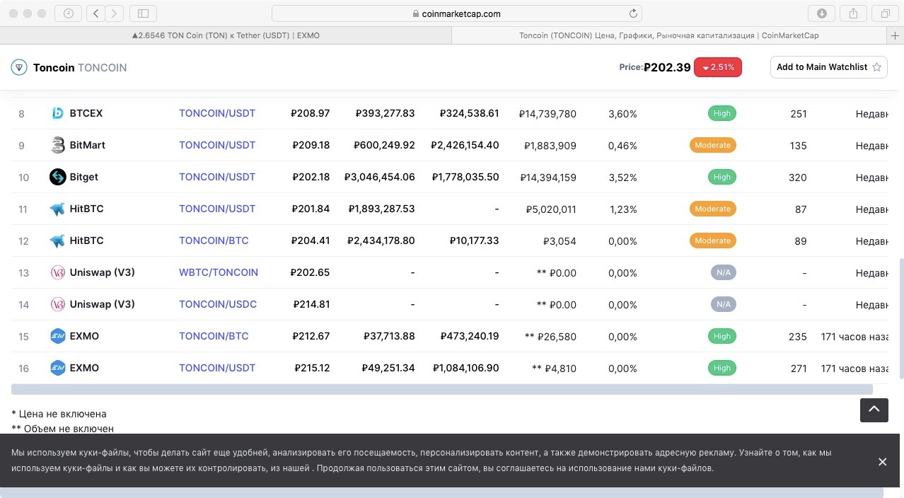
Task: Click the Toncoin logo icon in header
Action: (x=18, y=67)
